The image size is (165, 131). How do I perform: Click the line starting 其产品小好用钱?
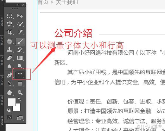[116, 72]
